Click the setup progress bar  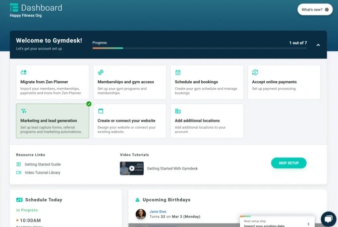pyautogui.click(x=199, y=48)
